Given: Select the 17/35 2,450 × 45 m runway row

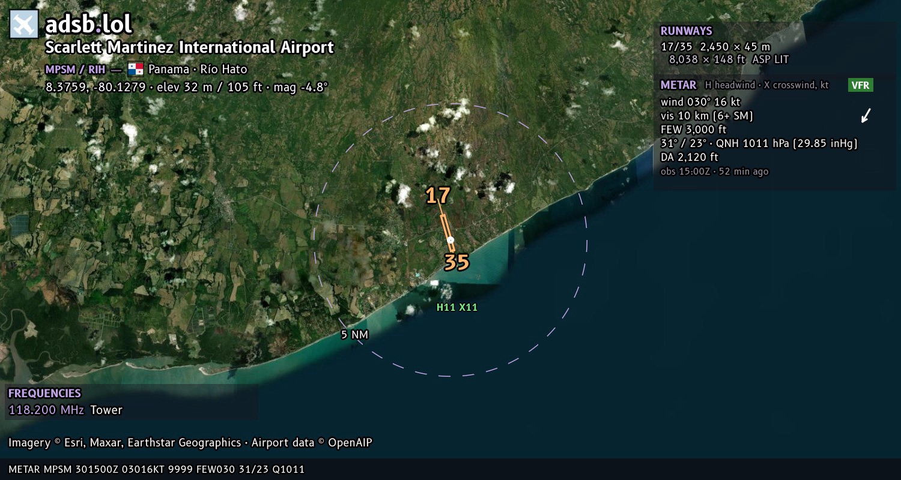Looking at the screenshot, I should [715, 46].
